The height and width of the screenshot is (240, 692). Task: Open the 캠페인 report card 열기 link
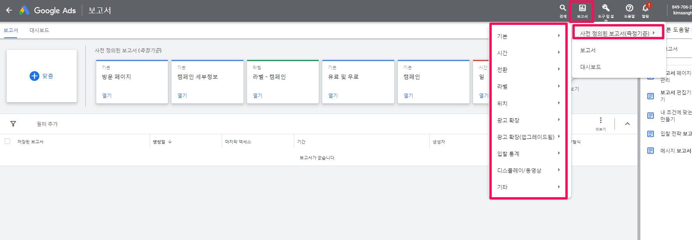[x=408, y=95]
